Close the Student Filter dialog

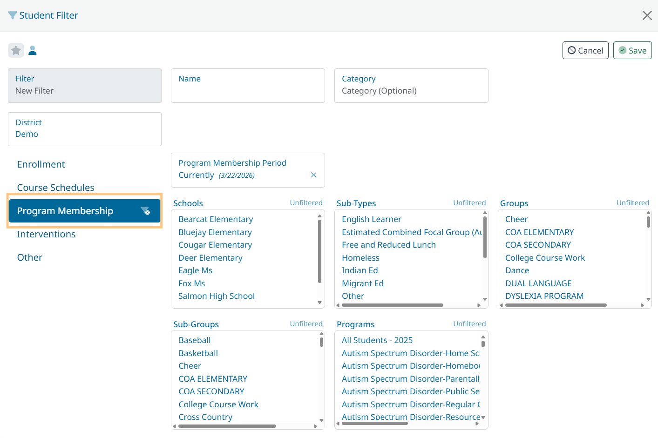[647, 15]
